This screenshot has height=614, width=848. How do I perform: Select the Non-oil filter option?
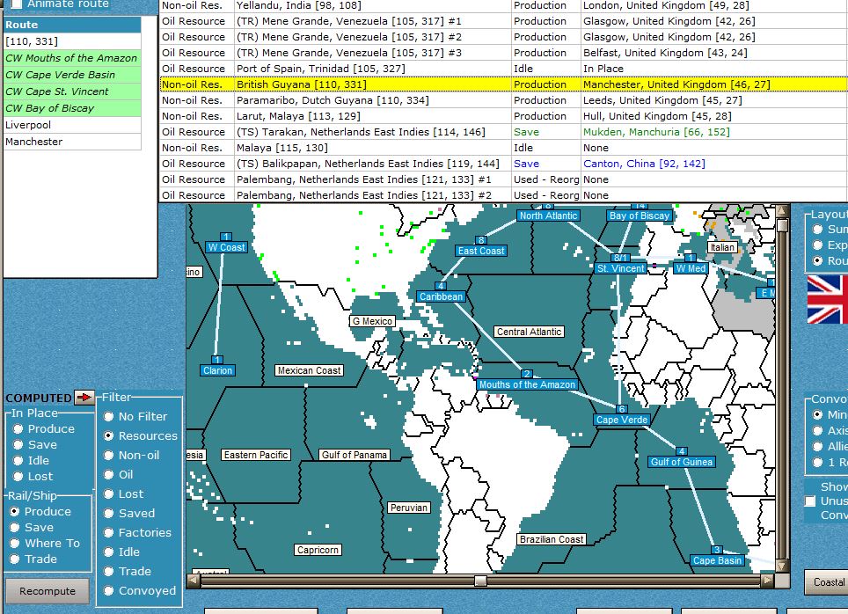109,456
